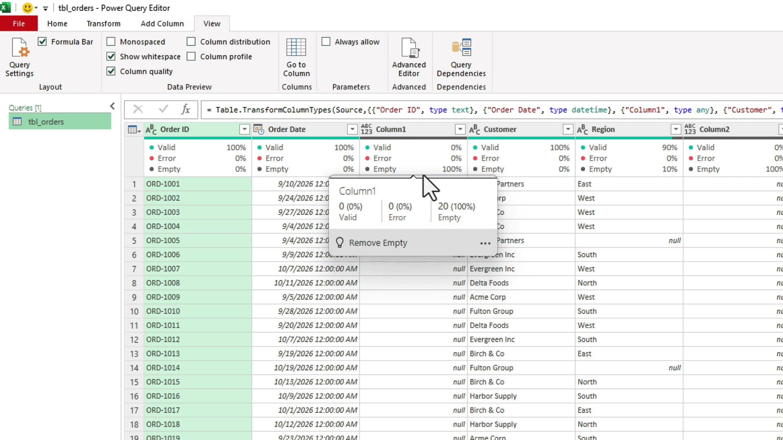
Task: Enable the Monospaced checkbox
Action: pos(111,42)
